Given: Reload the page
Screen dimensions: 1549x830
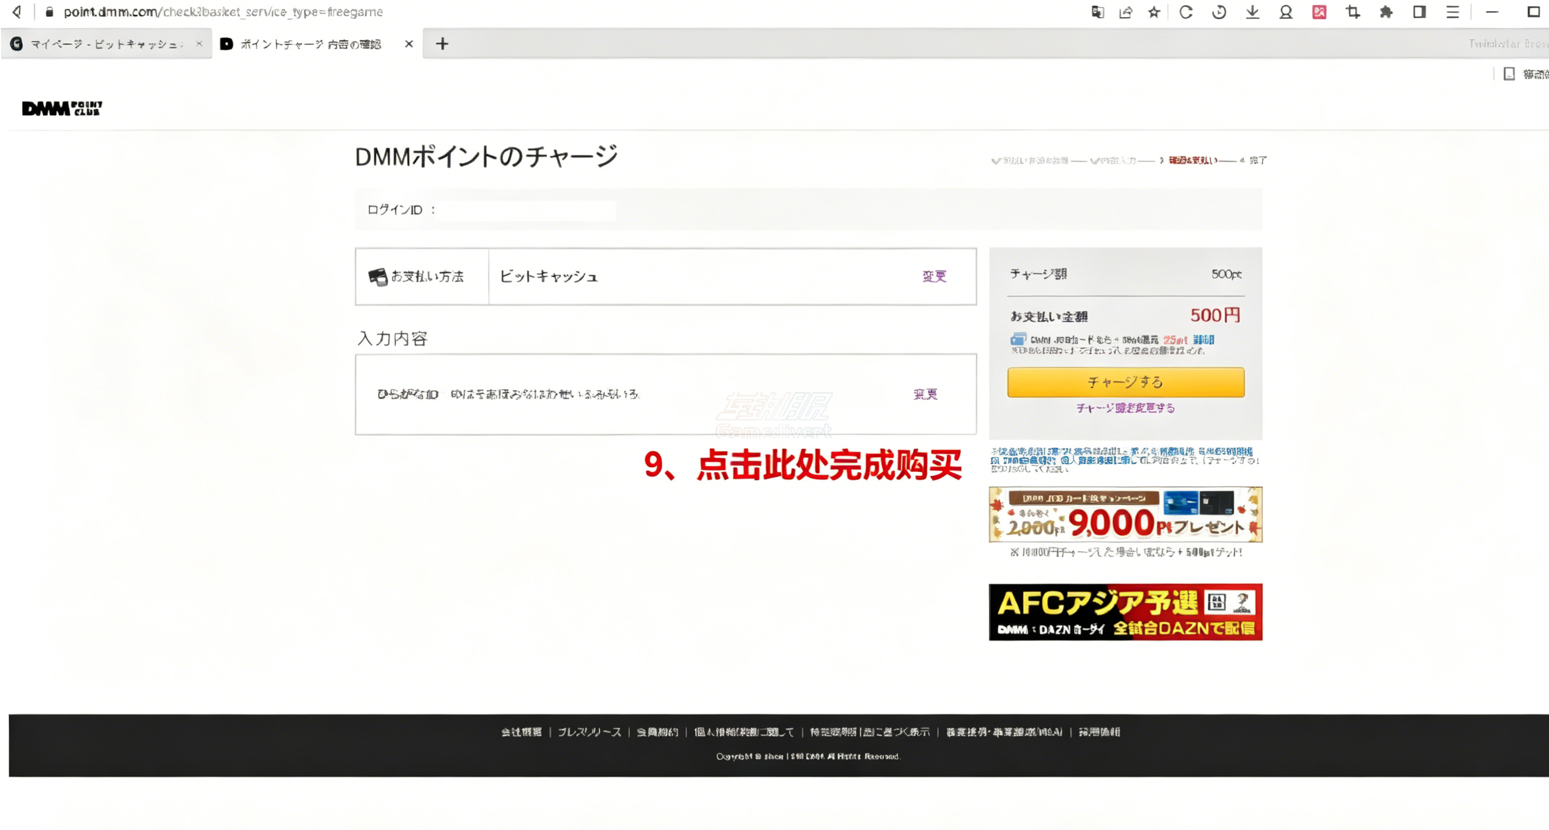Looking at the screenshot, I should pos(1186,12).
